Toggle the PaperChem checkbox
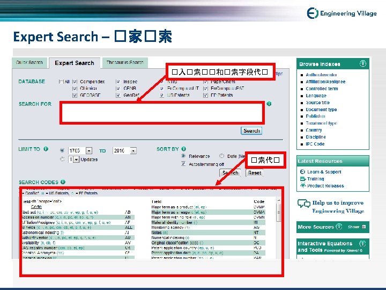This screenshot has height=290, width=386. (x=205, y=82)
